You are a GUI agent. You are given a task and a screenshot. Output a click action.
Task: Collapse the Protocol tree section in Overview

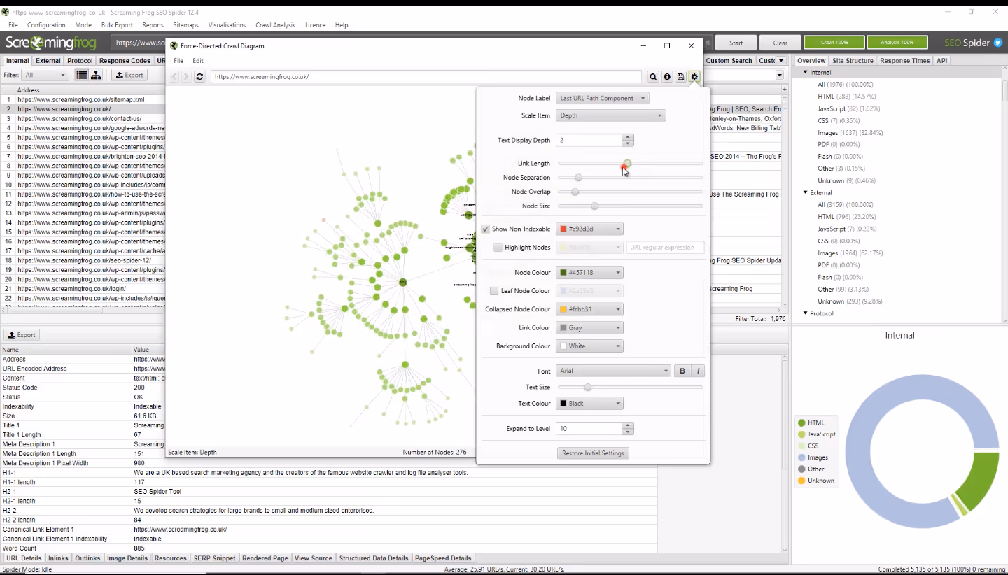click(x=805, y=313)
